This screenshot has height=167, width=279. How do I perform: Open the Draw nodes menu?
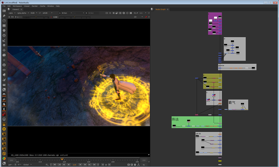[4, 16]
